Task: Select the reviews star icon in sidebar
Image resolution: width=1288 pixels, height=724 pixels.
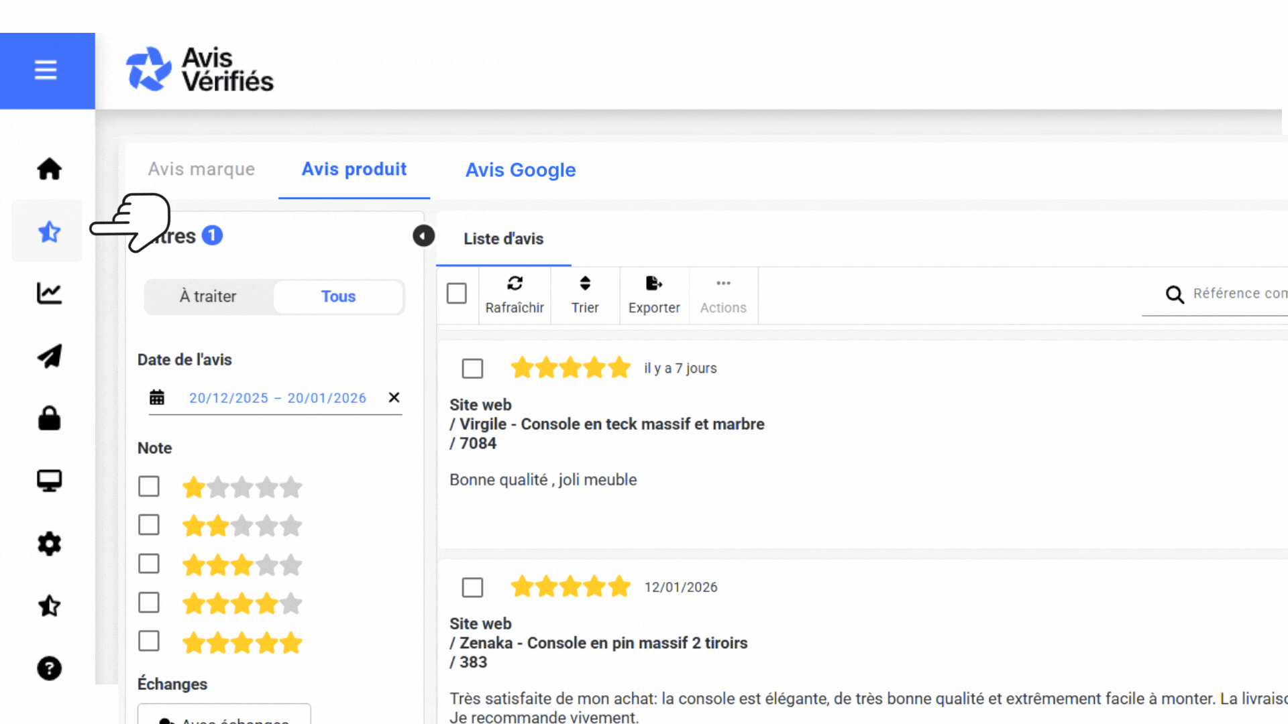Action: point(48,231)
